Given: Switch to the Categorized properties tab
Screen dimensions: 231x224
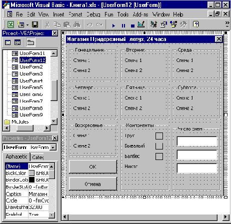Looking at the screenshot, I should pos(38,157).
